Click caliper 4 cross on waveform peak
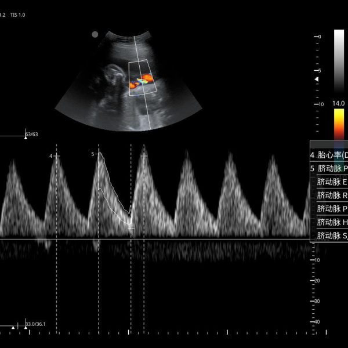348x348 pixels. 56,155
